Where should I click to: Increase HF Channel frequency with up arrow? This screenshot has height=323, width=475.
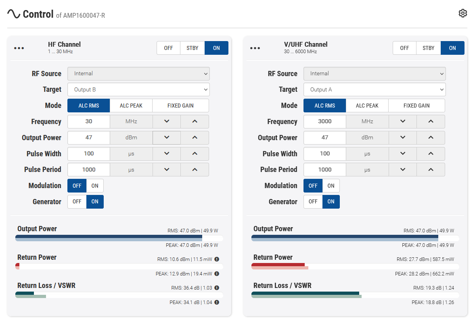(195, 121)
